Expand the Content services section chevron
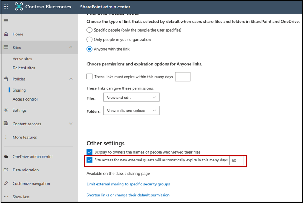The image size is (303, 203). tap(71, 124)
